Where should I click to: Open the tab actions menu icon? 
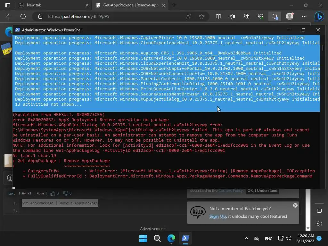point(8,5)
